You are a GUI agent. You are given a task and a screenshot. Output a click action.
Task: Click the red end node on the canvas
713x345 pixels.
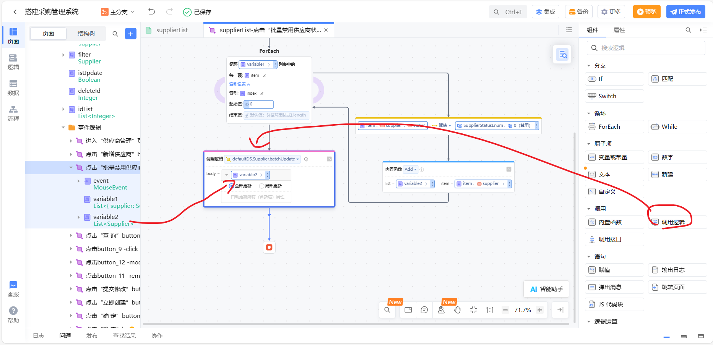point(269,247)
